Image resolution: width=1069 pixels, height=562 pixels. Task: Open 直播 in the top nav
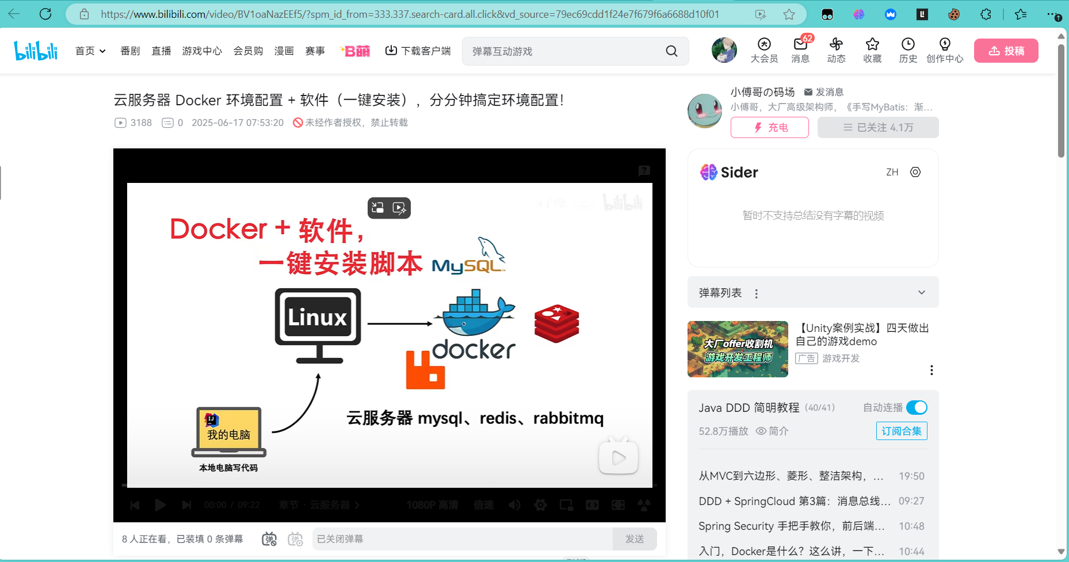(161, 51)
